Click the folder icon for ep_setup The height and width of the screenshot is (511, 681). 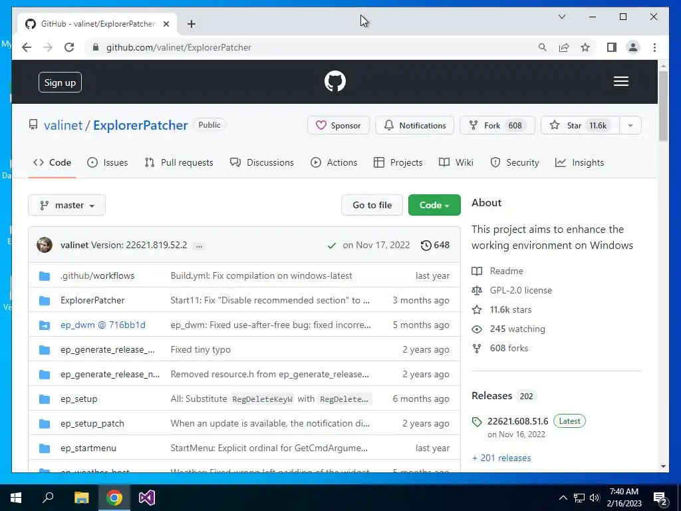pyautogui.click(x=45, y=399)
